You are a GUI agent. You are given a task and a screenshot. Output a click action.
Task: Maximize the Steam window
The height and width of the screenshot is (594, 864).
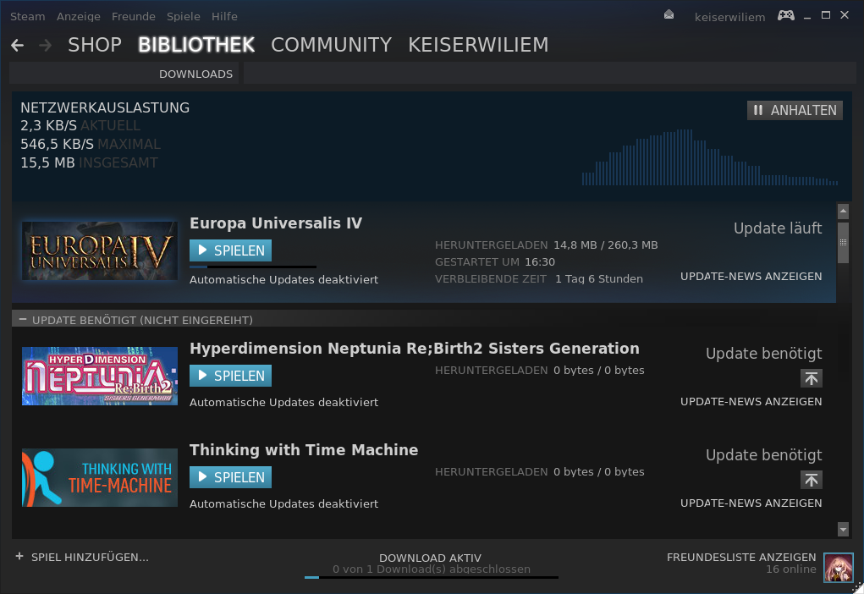pyautogui.click(x=825, y=15)
